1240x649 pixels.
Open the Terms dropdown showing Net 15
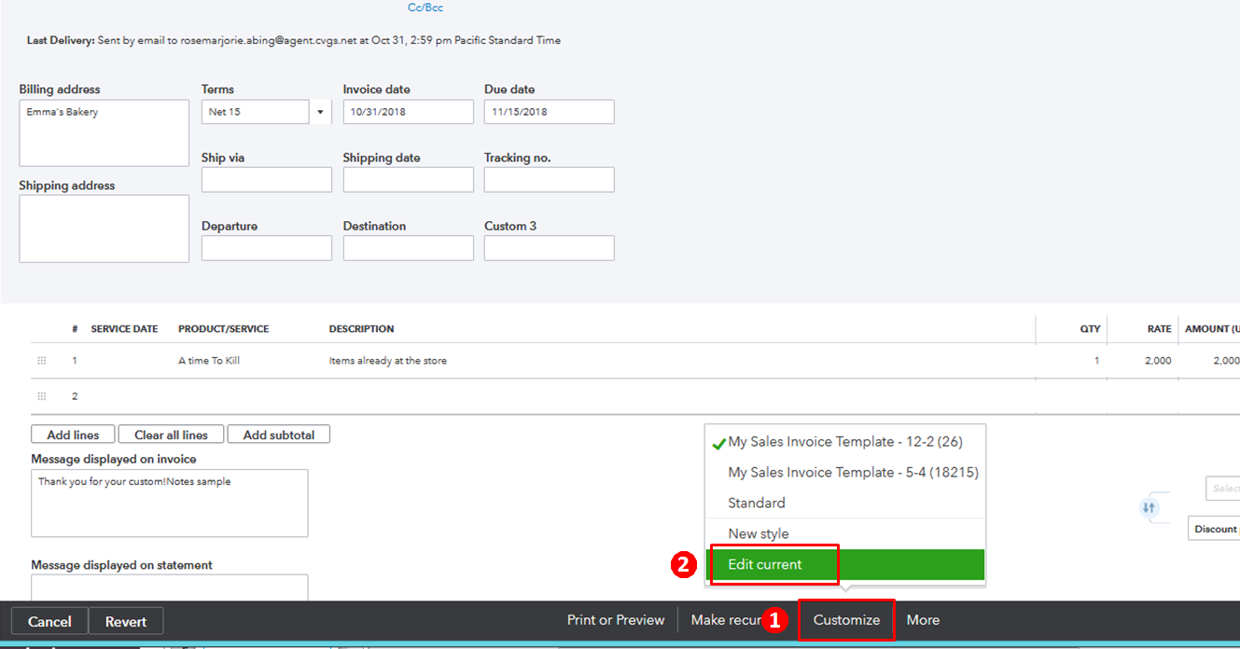(x=320, y=111)
